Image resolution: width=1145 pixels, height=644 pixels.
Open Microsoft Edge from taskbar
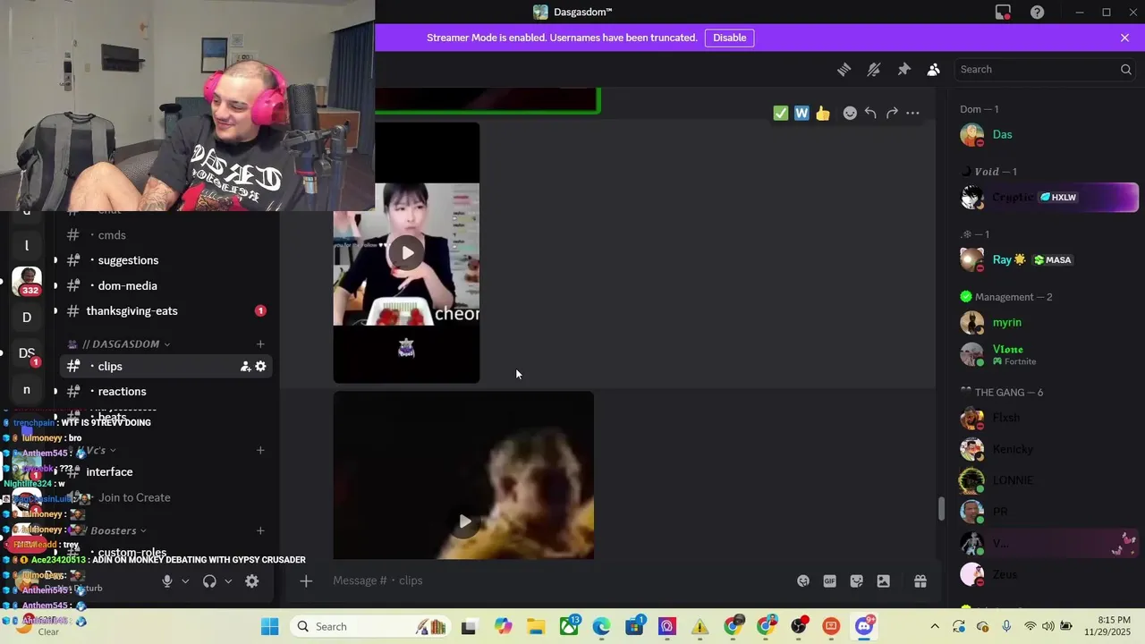[x=601, y=626]
